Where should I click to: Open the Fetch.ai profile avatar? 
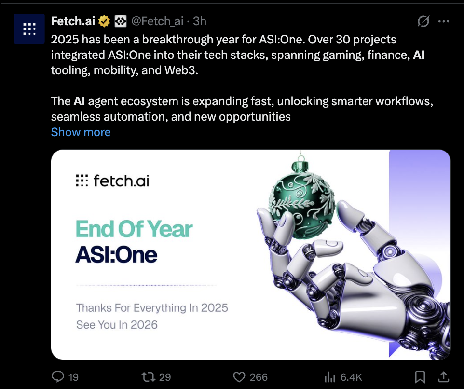pyautogui.click(x=29, y=28)
